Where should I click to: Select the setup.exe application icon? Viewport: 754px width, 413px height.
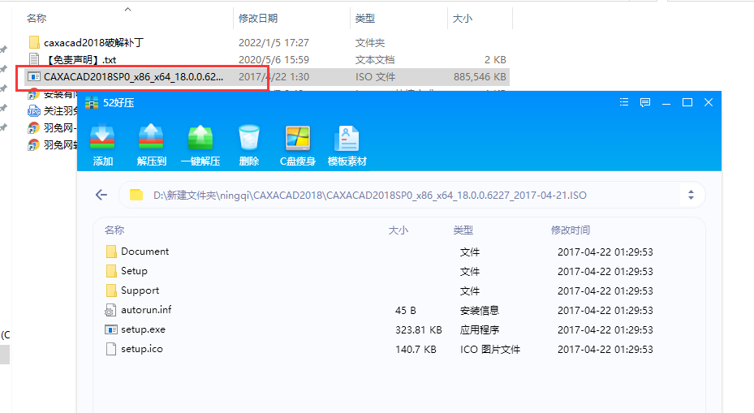111,329
